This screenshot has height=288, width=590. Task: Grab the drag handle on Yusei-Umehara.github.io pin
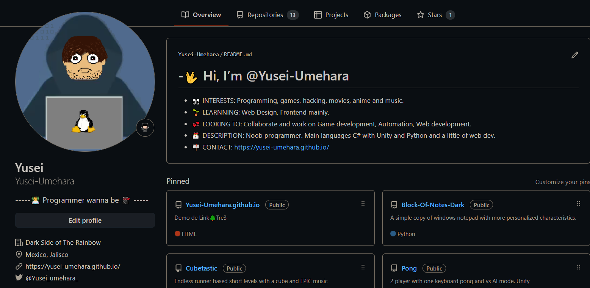click(x=363, y=204)
